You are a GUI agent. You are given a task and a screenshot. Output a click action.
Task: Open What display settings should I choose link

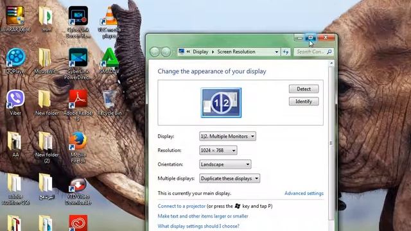tap(198, 226)
